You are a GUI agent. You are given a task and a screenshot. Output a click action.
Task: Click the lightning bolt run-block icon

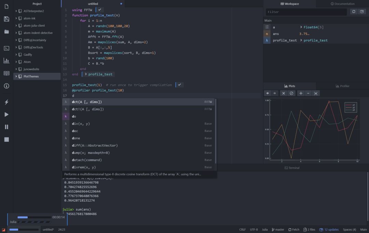click(6, 102)
